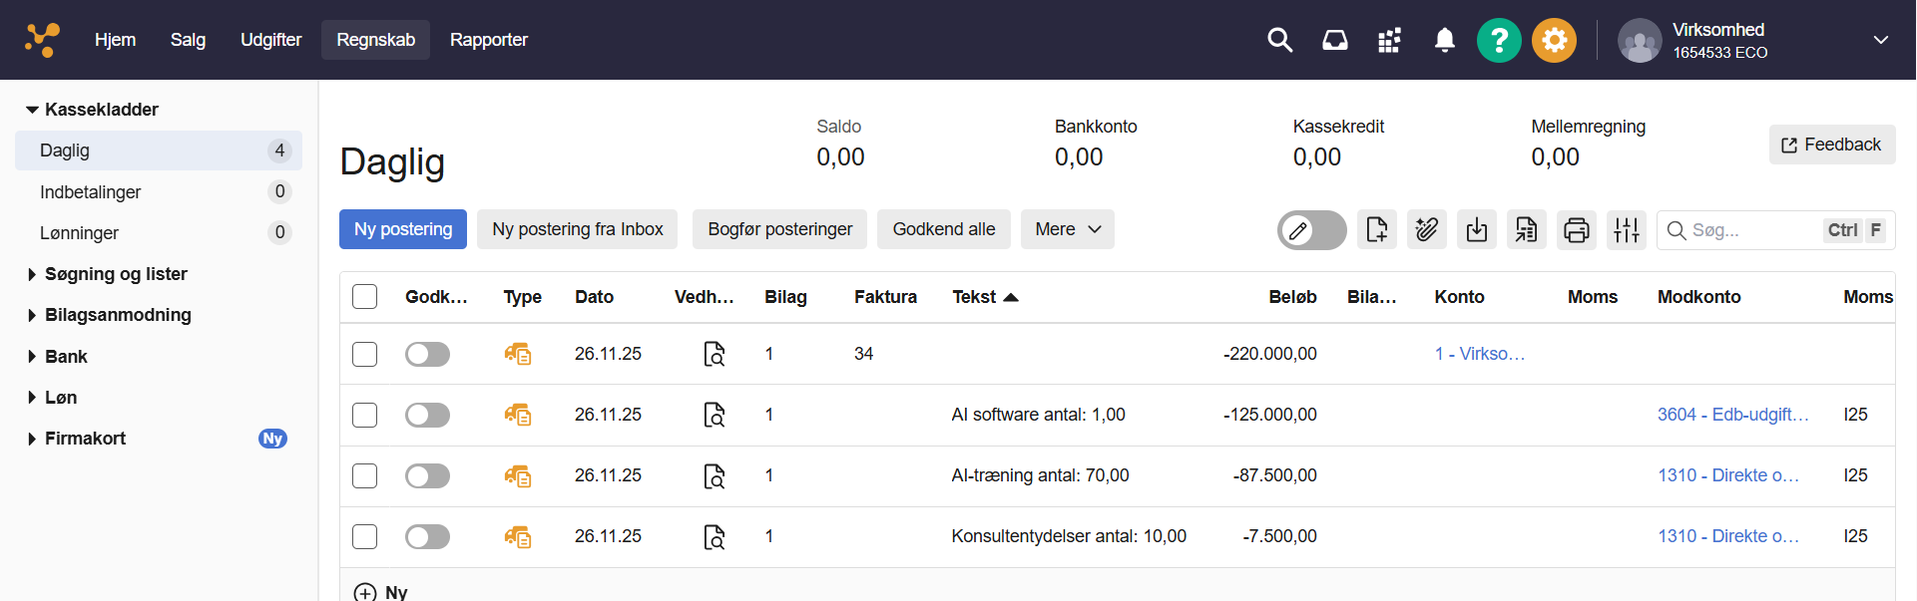The width and height of the screenshot is (1917, 601).
Task: Toggle the edit mode pencil switch
Action: pos(1311,230)
